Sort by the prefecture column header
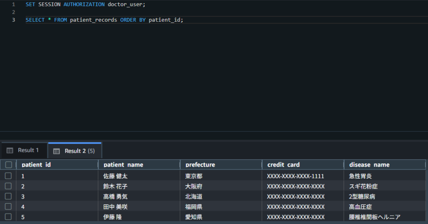428x224 pixels. coord(221,165)
